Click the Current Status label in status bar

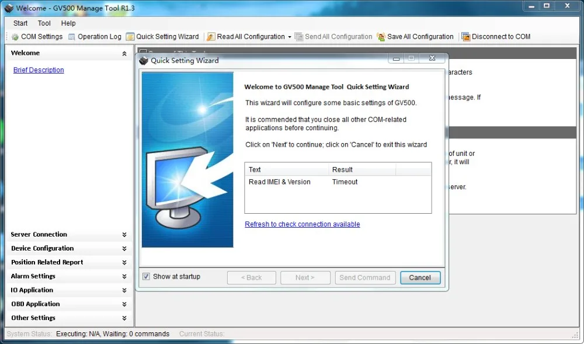202,334
